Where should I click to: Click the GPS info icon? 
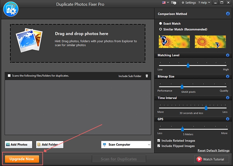point(227,119)
